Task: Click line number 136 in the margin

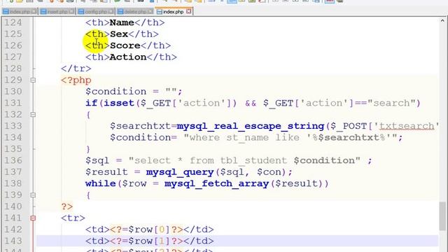Action: [x=13, y=160]
